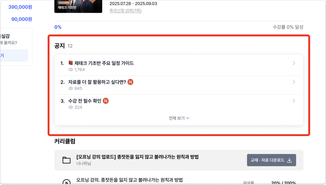Click the eye icon beside 845 views

[x=71, y=88]
